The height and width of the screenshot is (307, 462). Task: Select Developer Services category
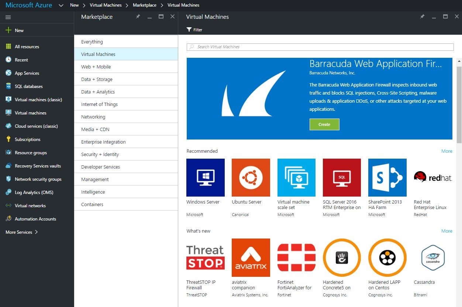coord(126,167)
